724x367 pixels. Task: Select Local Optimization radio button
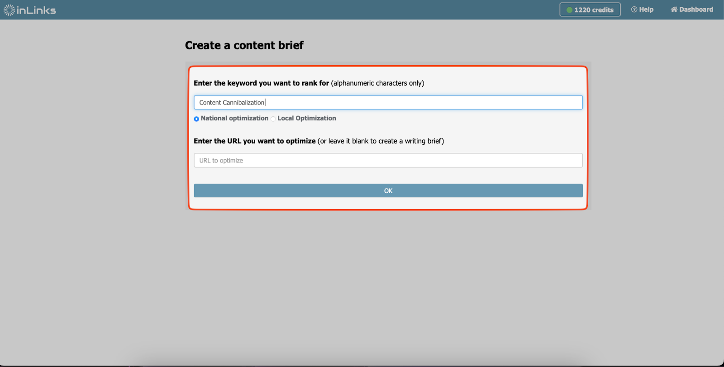click(x=273, y=119)
